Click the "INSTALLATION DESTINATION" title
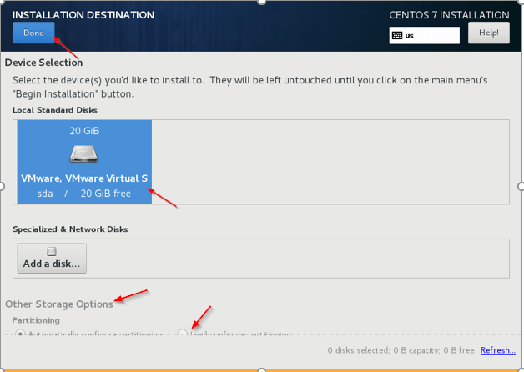The height and width of the screenshot is (372, 524). [x=83, y=15]
